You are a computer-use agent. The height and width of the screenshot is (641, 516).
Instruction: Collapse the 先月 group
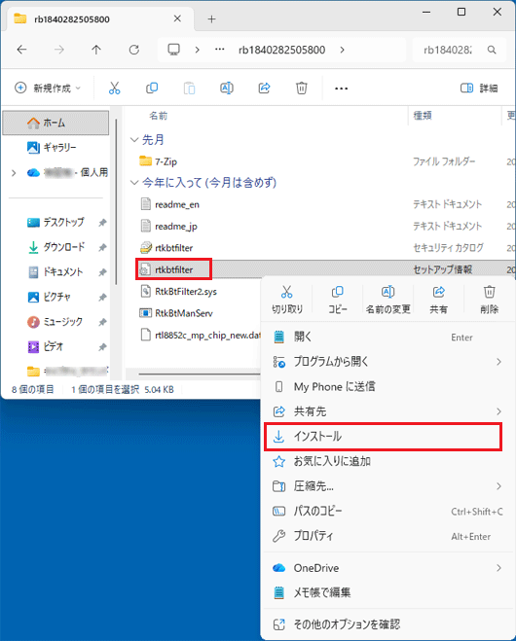(134, 140)
